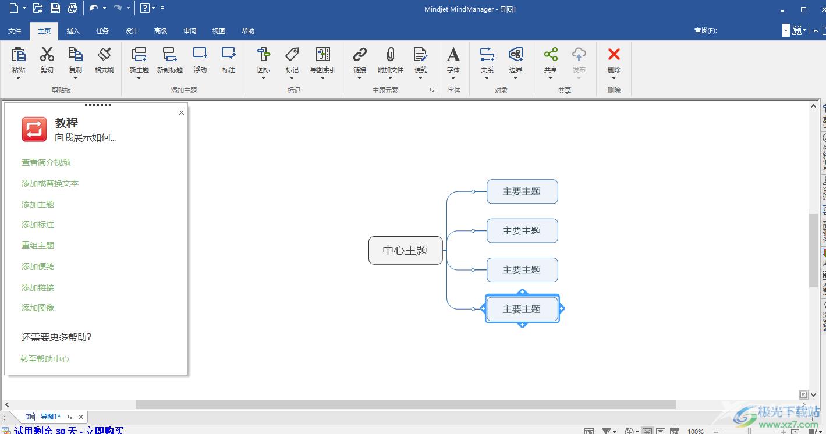
Task: Click the Notes (便笺) icon
Action: 420,55
